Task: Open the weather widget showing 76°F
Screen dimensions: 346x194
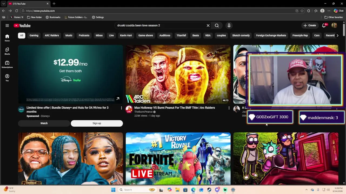Action: (9, 190)
